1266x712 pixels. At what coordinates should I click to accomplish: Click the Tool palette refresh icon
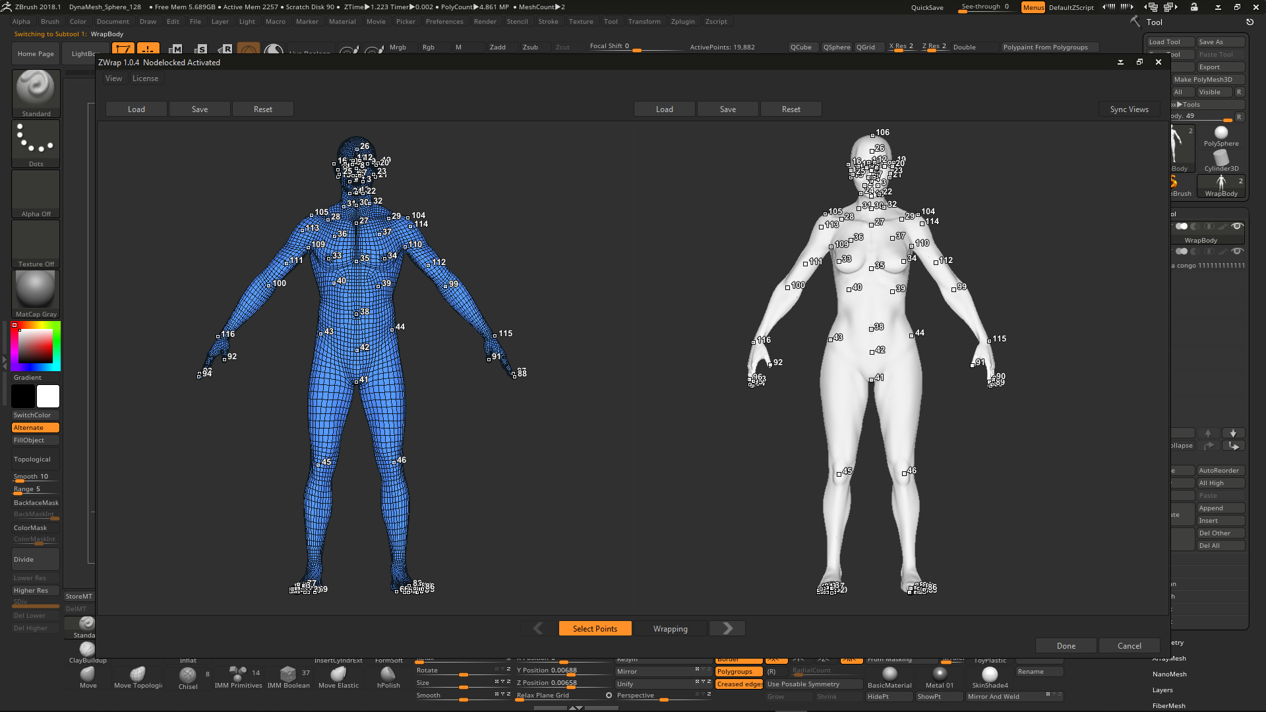1250,22
